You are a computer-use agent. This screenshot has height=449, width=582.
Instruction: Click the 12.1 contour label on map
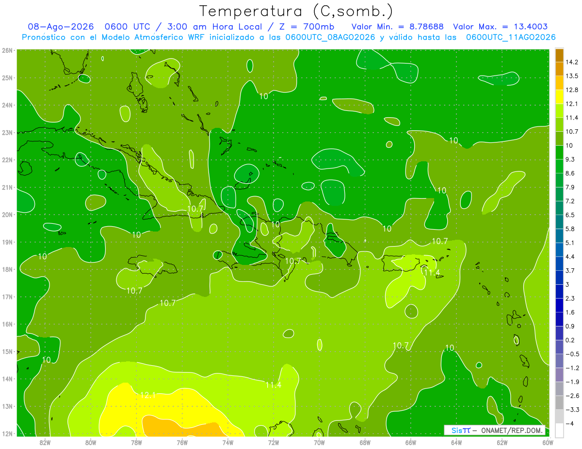tap(147, 396)
